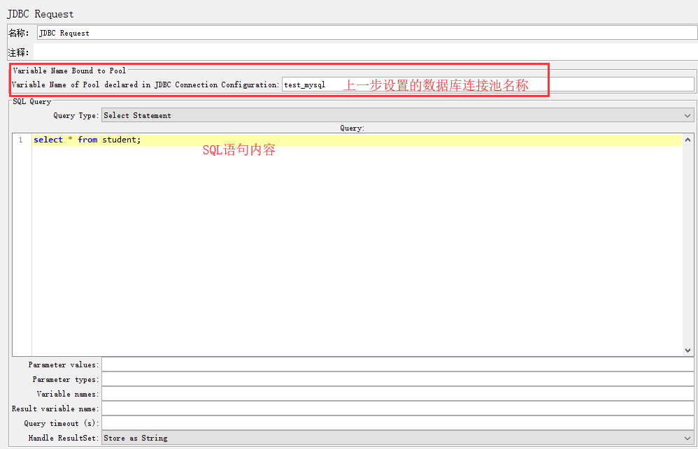The width and height of the screenshot is (698, 449).
Task: Expand the Handle ResultSet dropdown
Action: [x=397, y=438]
